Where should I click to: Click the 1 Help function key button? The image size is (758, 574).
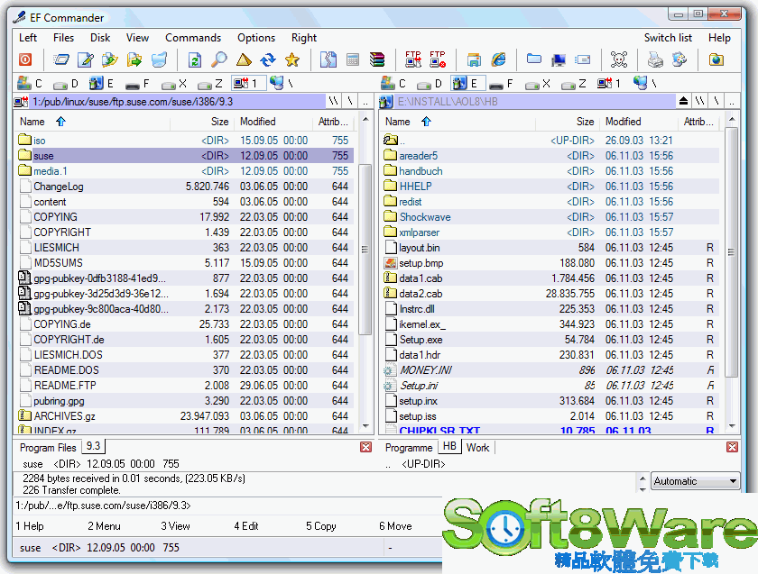click(30, 526)
